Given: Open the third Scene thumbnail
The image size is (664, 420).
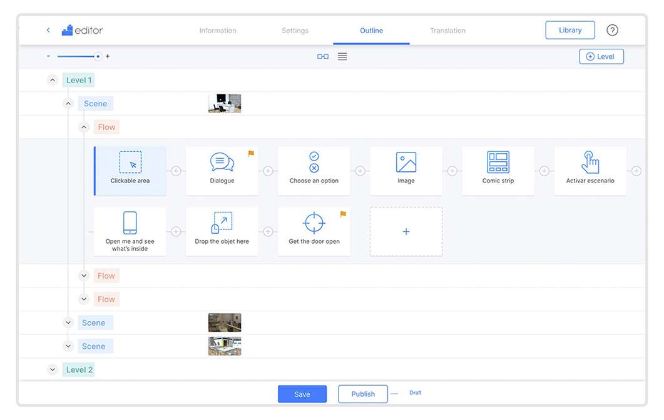Looking at the screenshot, I should point(225,346).
